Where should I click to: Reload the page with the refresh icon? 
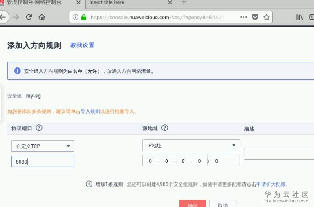click(29, 17)
